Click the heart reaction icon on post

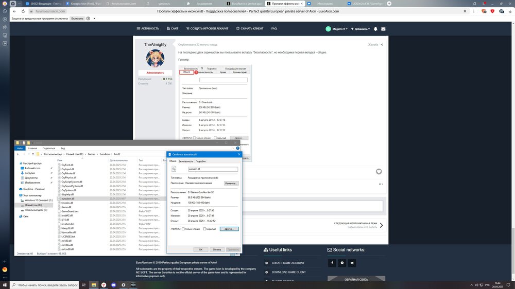point(379,171)
